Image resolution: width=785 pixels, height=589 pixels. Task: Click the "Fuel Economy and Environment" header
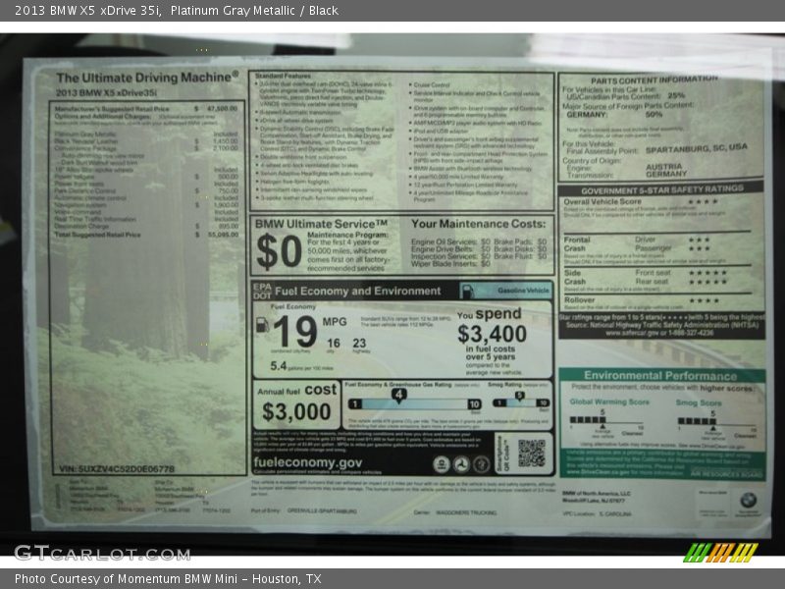tap(357, 291)
